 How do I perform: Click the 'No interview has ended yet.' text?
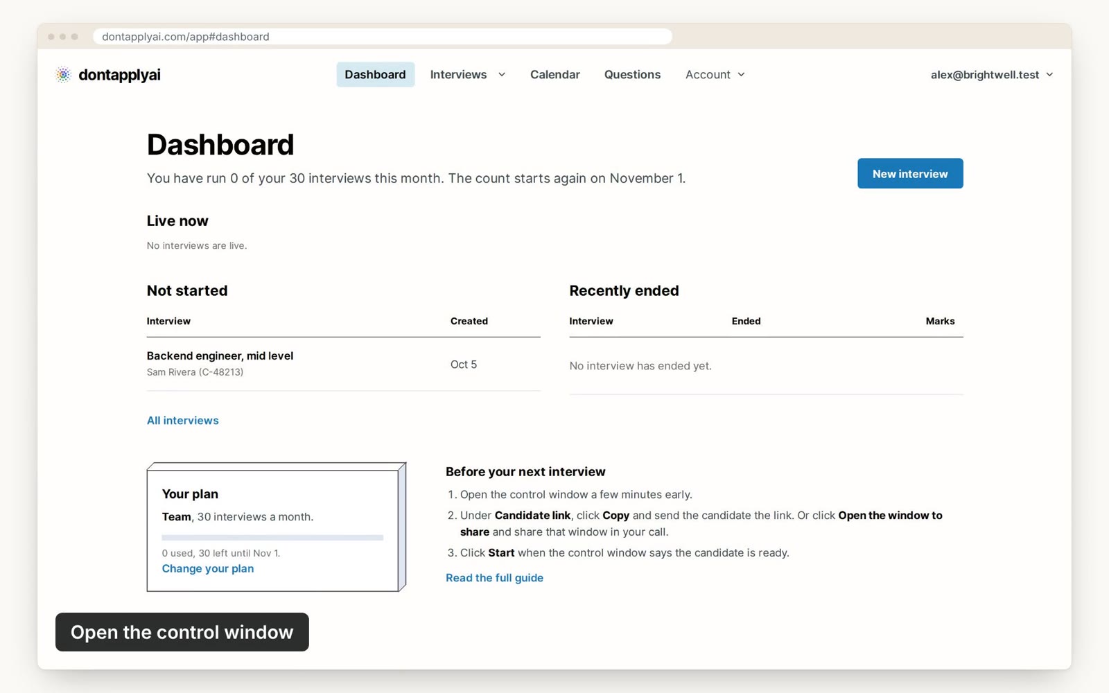(x=640, y=366)
